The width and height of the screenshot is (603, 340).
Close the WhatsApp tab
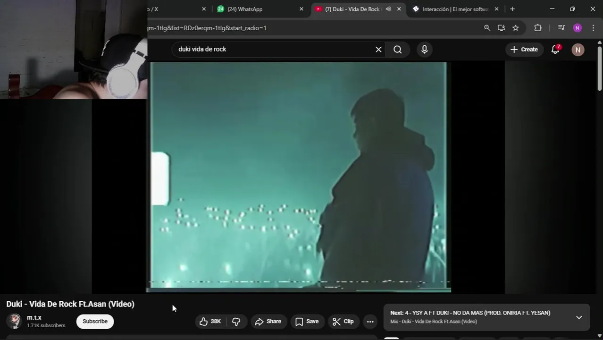301,9
